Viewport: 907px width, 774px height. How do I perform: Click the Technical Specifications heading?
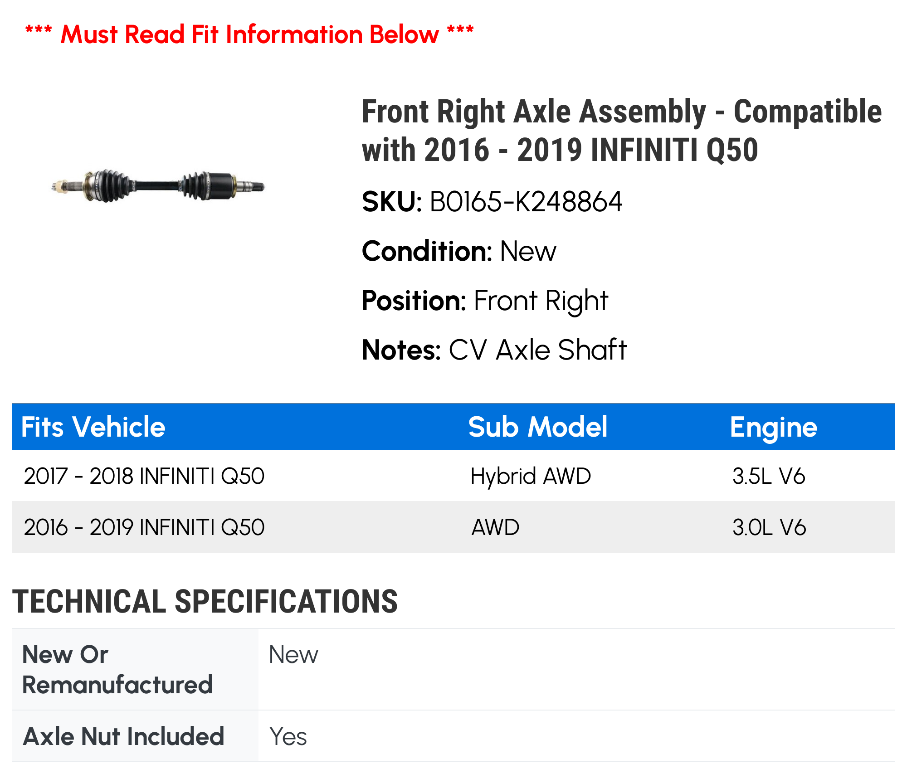coord(205,602)
